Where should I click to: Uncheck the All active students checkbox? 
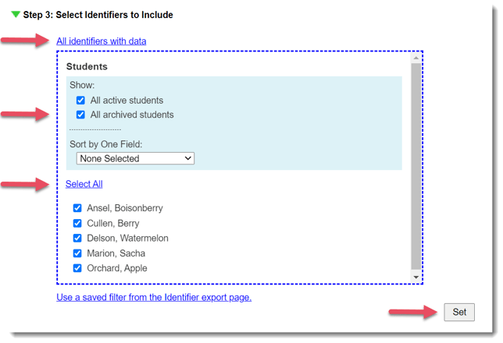[80, 101]
